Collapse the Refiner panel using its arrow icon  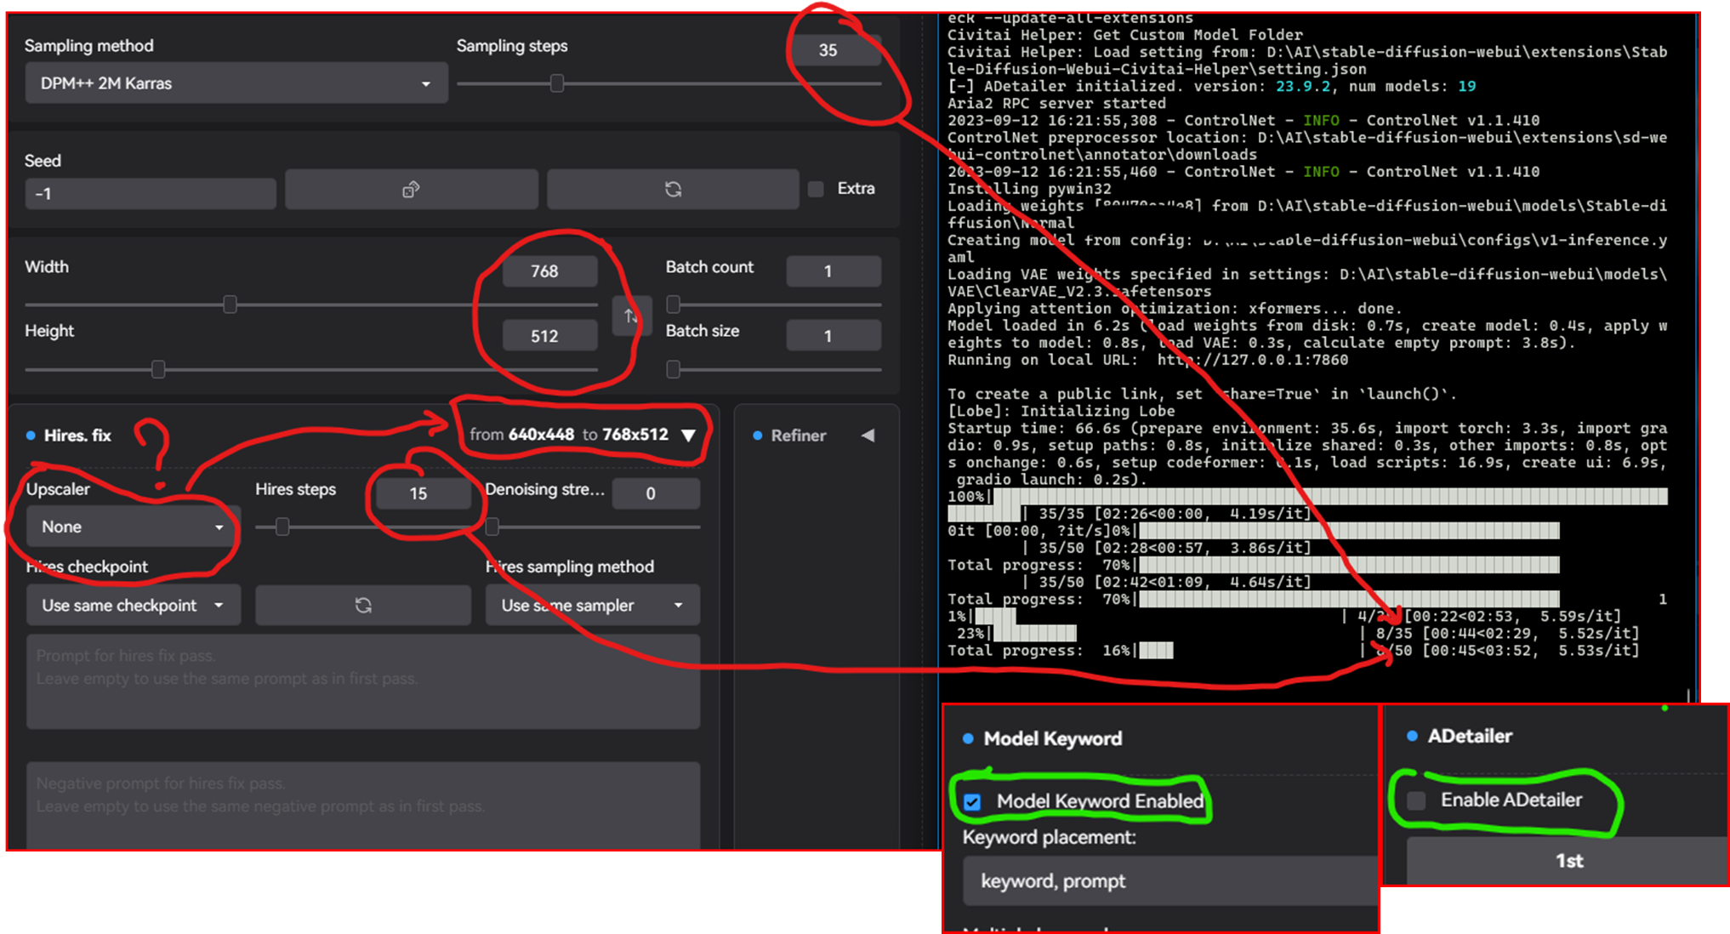tap(868, 435)
